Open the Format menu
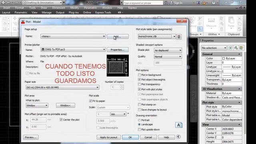The height and width of the screenshot is (144, 256). pos(20,8)
